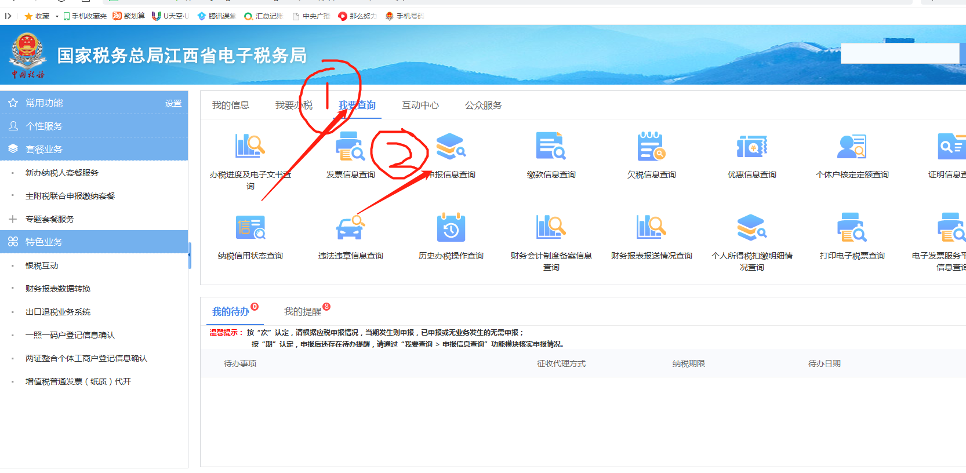Screen dimensions: 966x473
Task: Click the 套餐业务 layers icon
Action: point(13,149)
